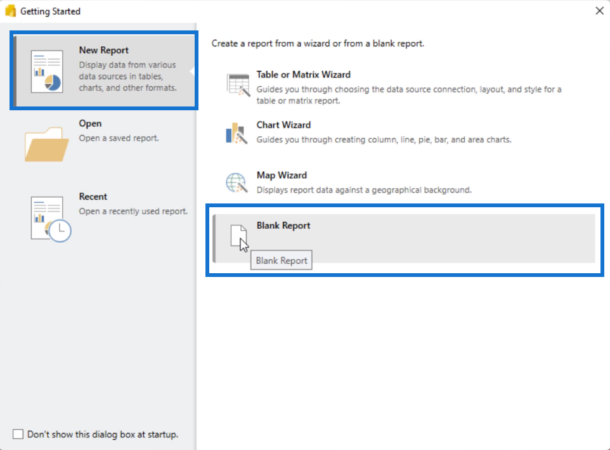Select the New Report heading
This screenshot has height=450, width=610.
(103, 50)
